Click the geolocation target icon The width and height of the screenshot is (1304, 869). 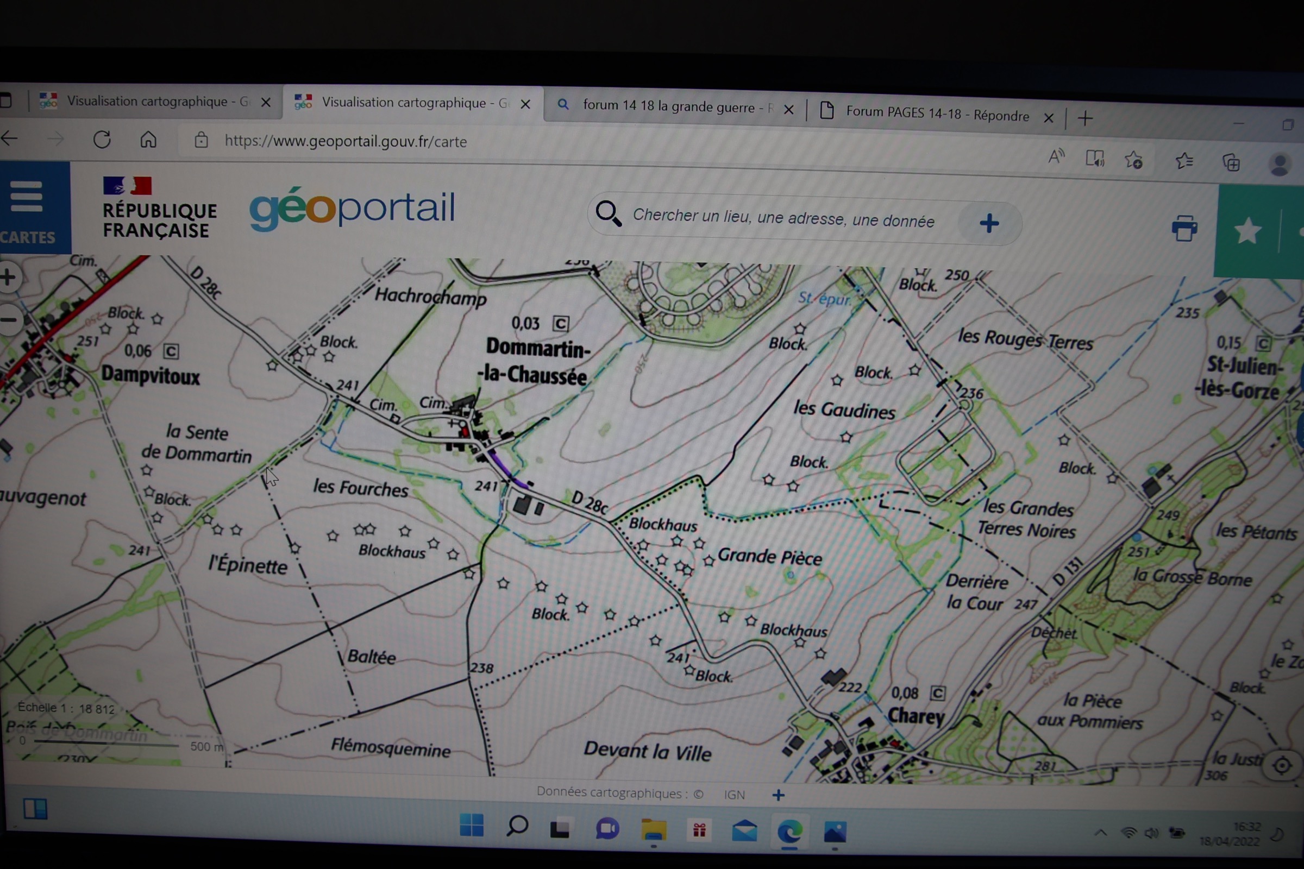1281,766
